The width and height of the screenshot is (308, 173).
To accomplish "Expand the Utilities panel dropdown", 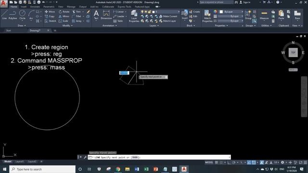I will click(266, 25).
